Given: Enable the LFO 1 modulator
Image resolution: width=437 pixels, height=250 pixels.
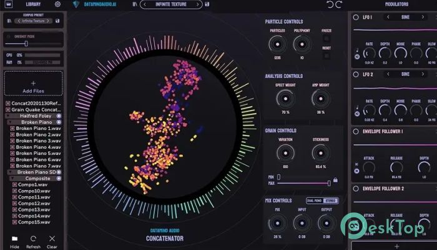Looking at the screenshot, I should click(356, 17).
